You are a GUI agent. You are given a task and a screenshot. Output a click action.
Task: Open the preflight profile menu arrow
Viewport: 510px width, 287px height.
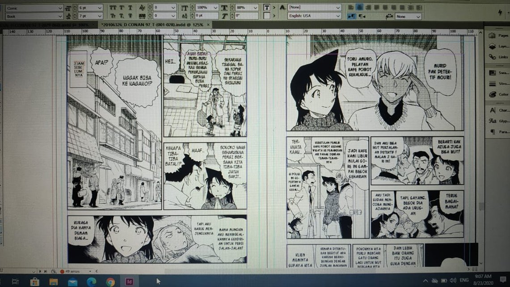[90, 271]
